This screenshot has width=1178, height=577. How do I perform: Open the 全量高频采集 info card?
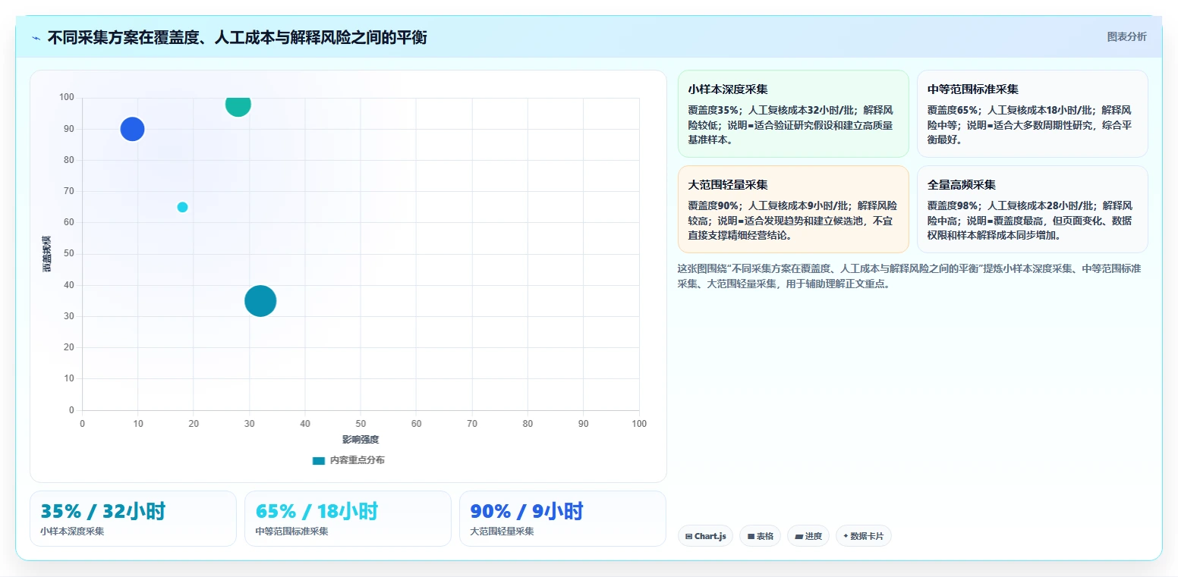tap(1032, 209)
